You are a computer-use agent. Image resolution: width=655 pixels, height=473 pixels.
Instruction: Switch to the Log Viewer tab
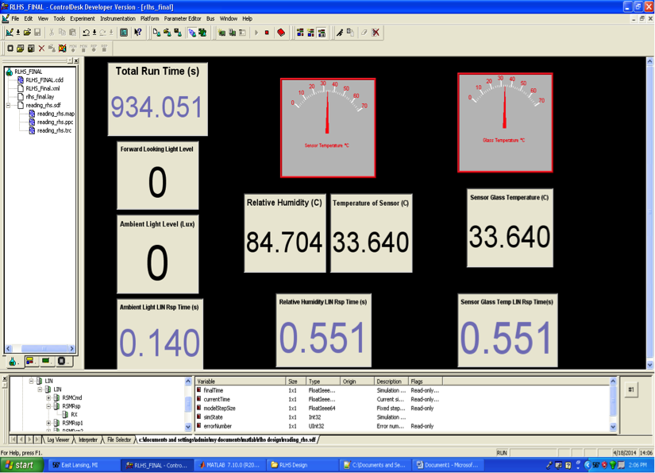[58, 440]
